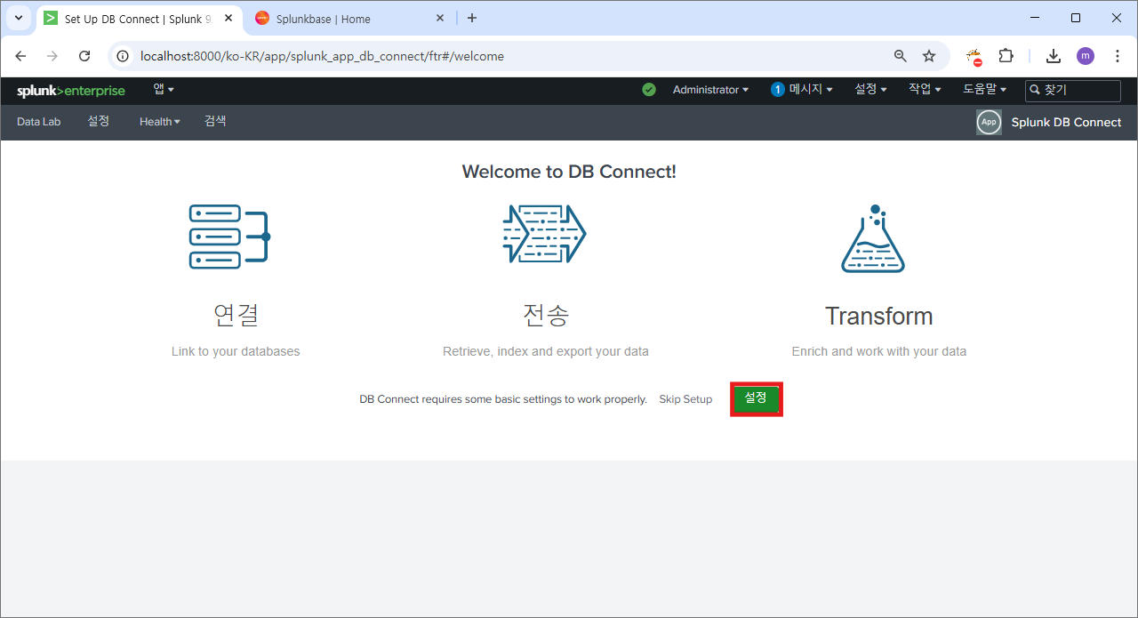Viewport: 1138px width, 618px height.
Task: Click the browser zoom magnifier icon
Action: click(x=901, y=56)
